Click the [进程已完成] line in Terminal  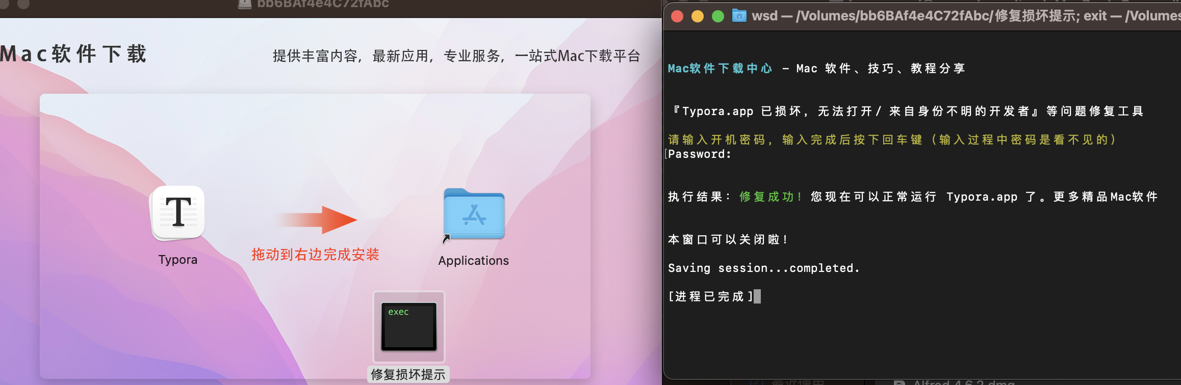(x=711, y=296)
